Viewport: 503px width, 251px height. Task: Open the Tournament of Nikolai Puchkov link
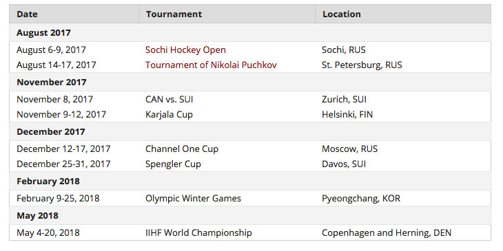pyautogui.click(x=211, y=65)
